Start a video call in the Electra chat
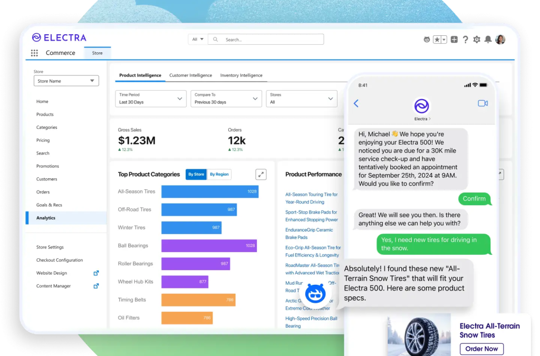The image size is (540, 356). (x=483, y=103)
